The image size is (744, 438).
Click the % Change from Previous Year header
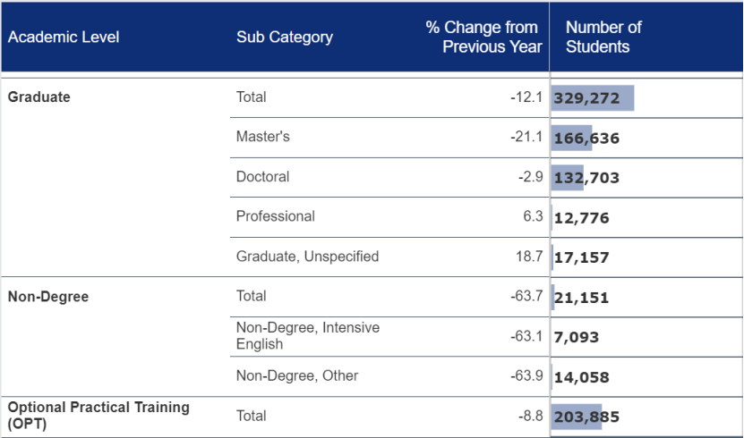(x=483, y=38)
